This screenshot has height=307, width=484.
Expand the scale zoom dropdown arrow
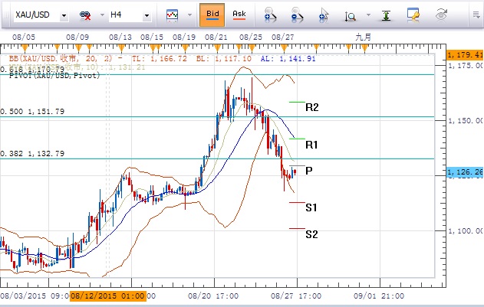368,15
